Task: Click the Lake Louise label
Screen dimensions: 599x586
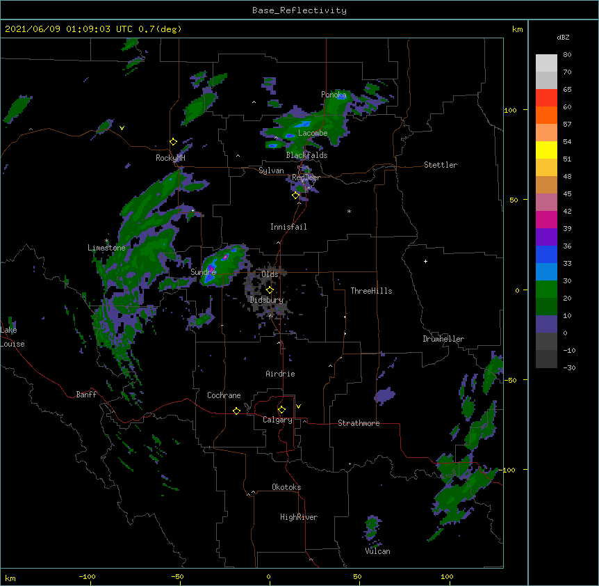Action: [13, 337]
